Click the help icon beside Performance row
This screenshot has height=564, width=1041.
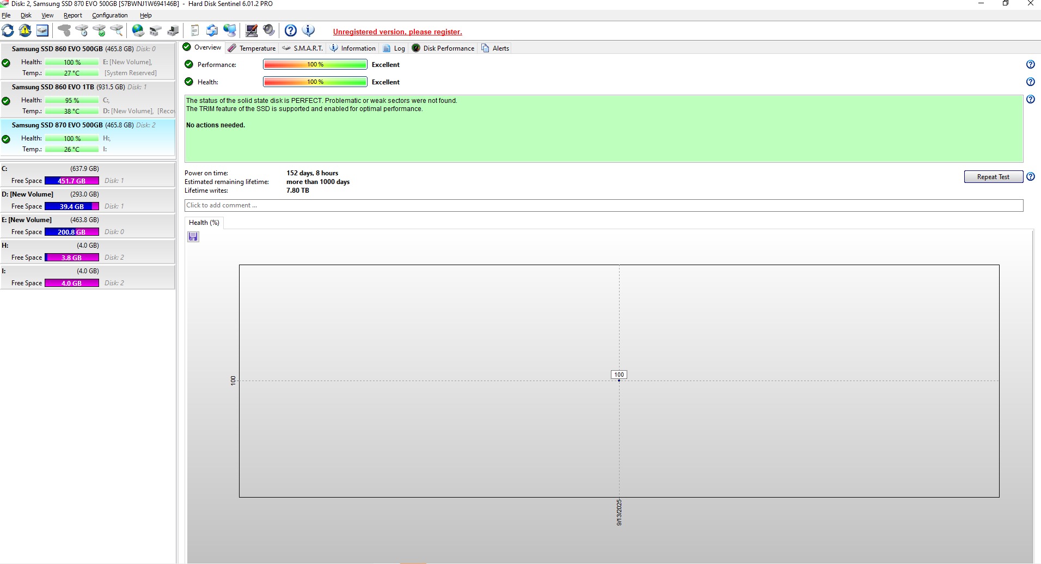click(1030, 64)
